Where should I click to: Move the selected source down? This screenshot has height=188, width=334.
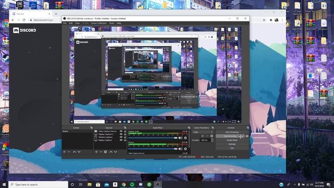[115, 152]
